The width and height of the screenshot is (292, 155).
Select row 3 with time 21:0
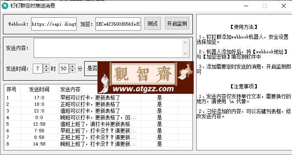pos(98,111)
